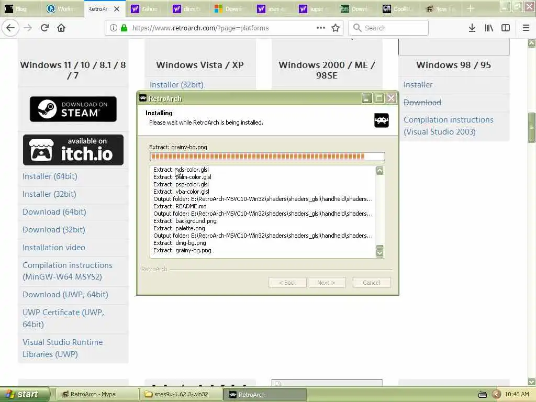Click the struck-through Download link for Windows 98

pos(422,102)
